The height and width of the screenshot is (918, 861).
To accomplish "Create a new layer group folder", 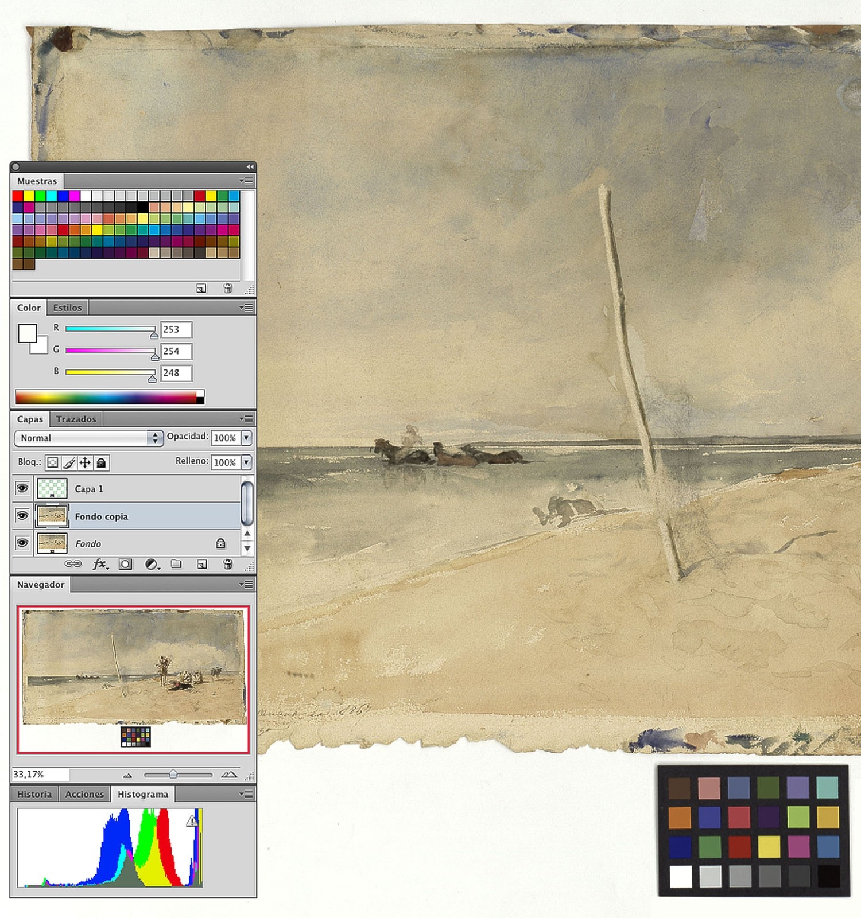I will click(x=176, y=564).
